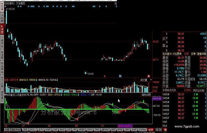207x133 pixels.
Task: Select the BBI indicator tab
Action: (113, 130)
